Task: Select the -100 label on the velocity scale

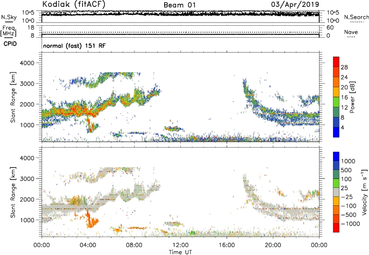Action: [349, 206]
